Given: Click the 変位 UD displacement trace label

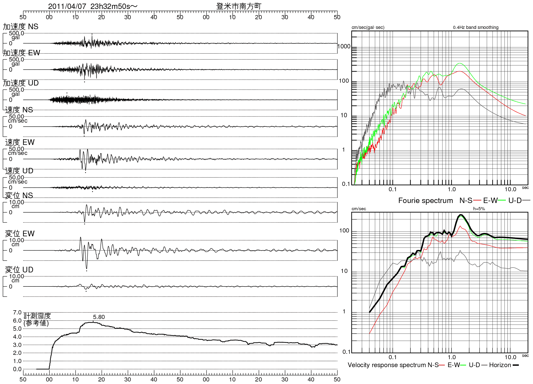Looking at the screenshot, I should pyautogui.click(x=19, y=270).
